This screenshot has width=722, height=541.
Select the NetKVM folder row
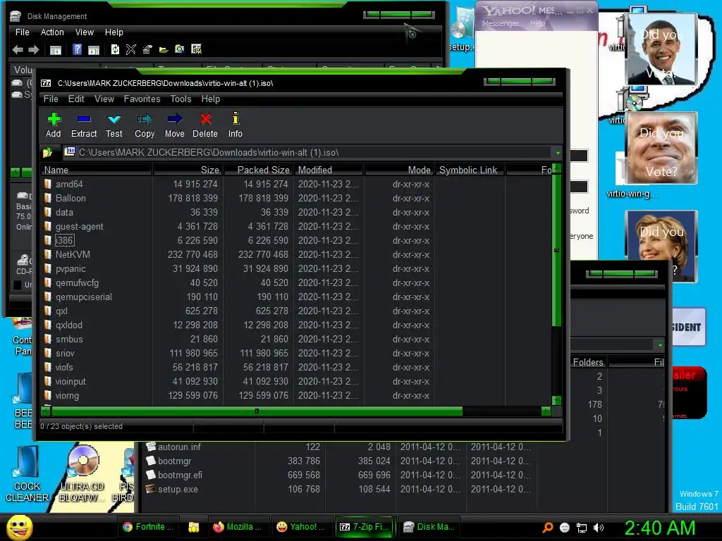pyautogui.click(x=297, y=254)
